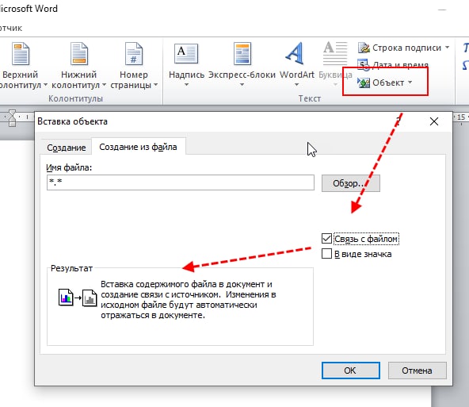Click the 'Вставка содержимого файла' result description
Viewport: 469px width, 407px height.
tap(188, 299)
